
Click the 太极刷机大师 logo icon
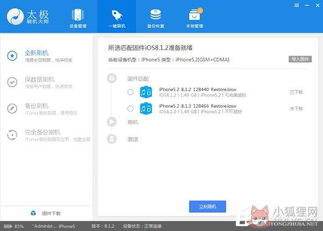click(x=15, y=17)
